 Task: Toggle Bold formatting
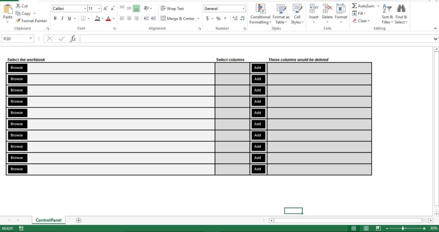tap(55, 18)
